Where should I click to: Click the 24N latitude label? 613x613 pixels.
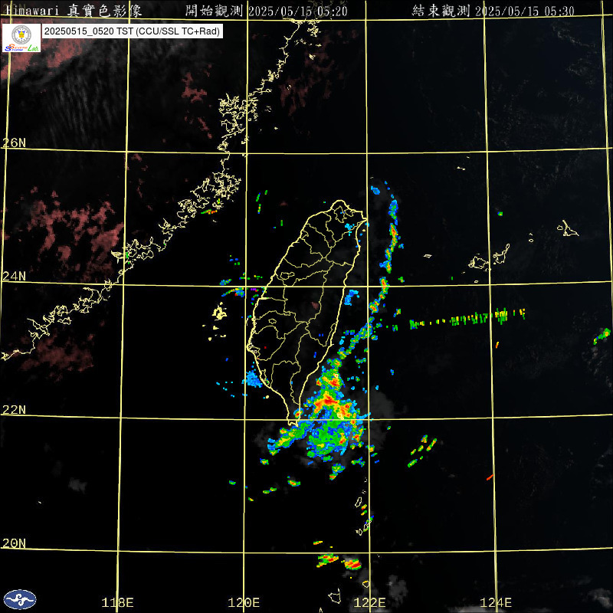pyautogui.click(x=14, y=277)
